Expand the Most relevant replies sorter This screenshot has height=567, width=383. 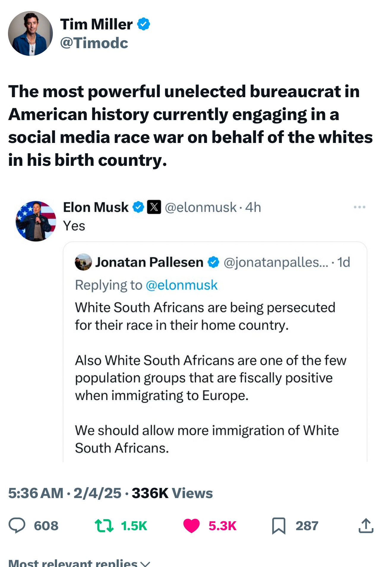pyautogui.click(x=79, y=563)
